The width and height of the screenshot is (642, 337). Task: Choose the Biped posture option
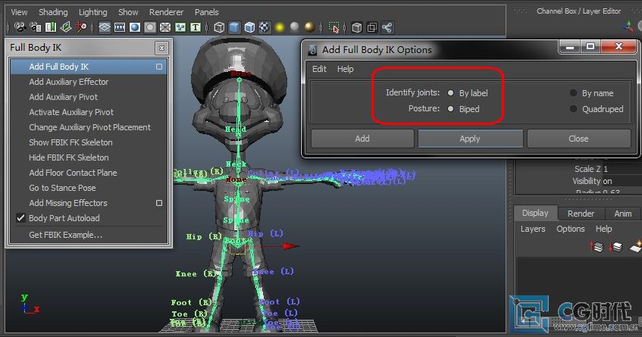[450, 109]
